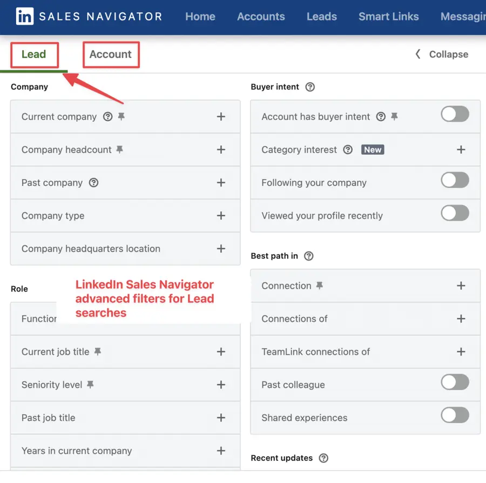The width and height of the screenshot is (486, 483).
Task: Click the pin icon beside Current company
Action: coord(121,116)
